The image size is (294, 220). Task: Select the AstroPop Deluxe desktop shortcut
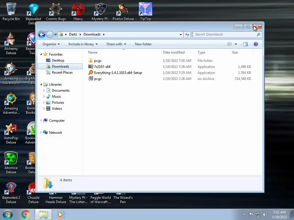tap(11, 133)
